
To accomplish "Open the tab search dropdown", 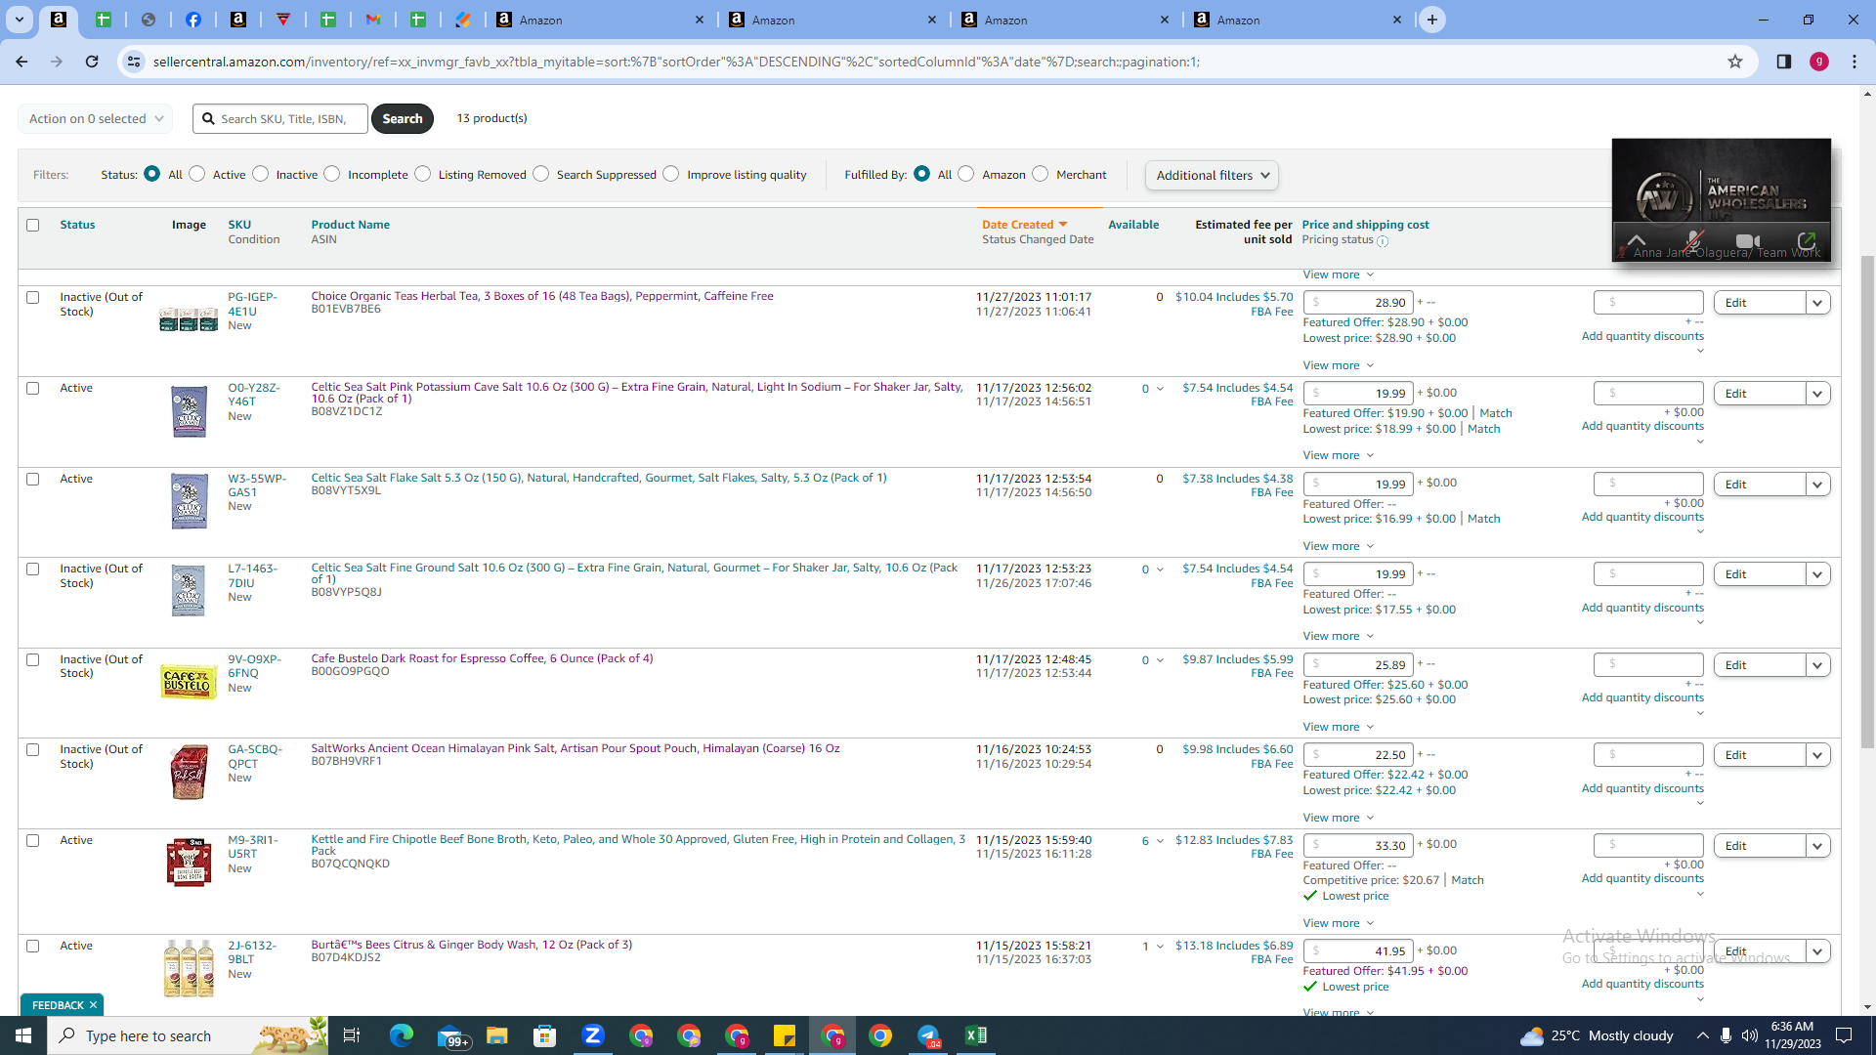I will coord(19,20).
